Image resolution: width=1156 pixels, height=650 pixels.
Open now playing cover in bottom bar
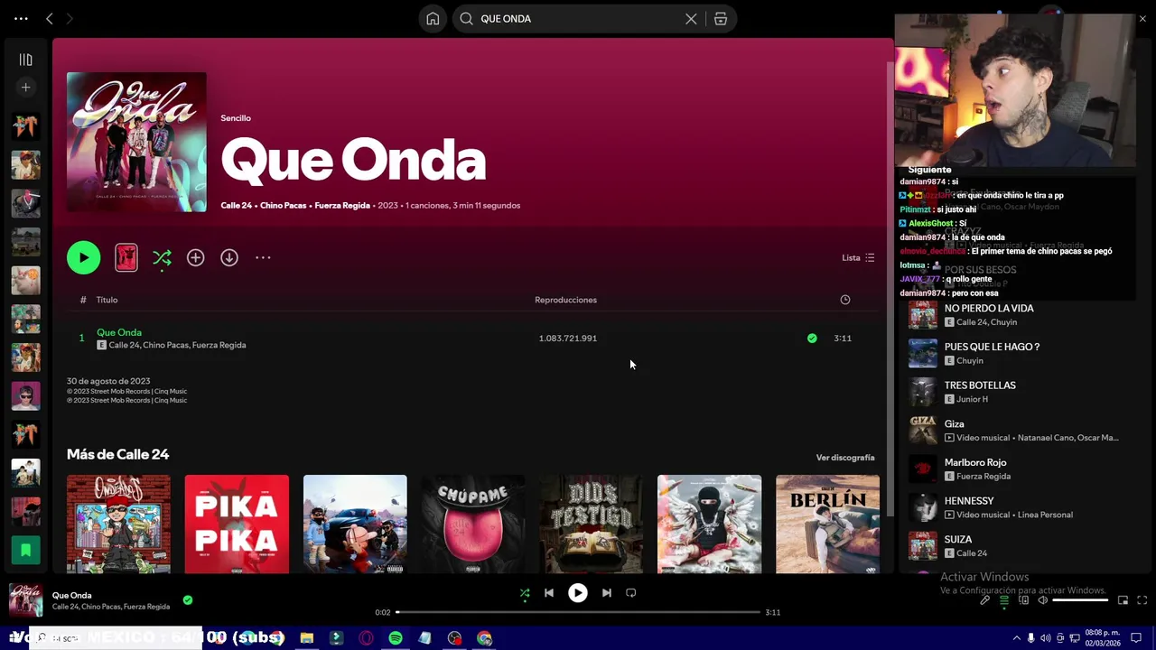click(25, 600)
